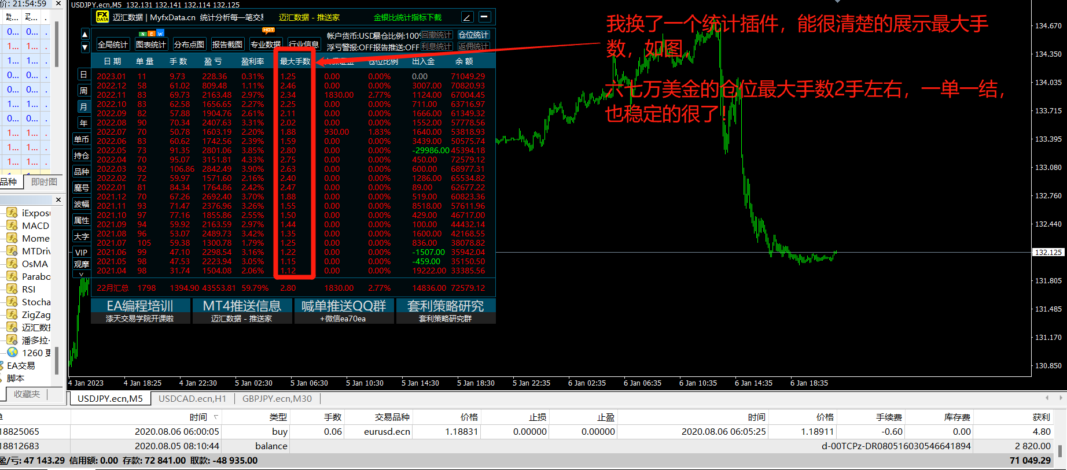
Task: Click the 迈汇数据 indicator icon
Action: 12,327
